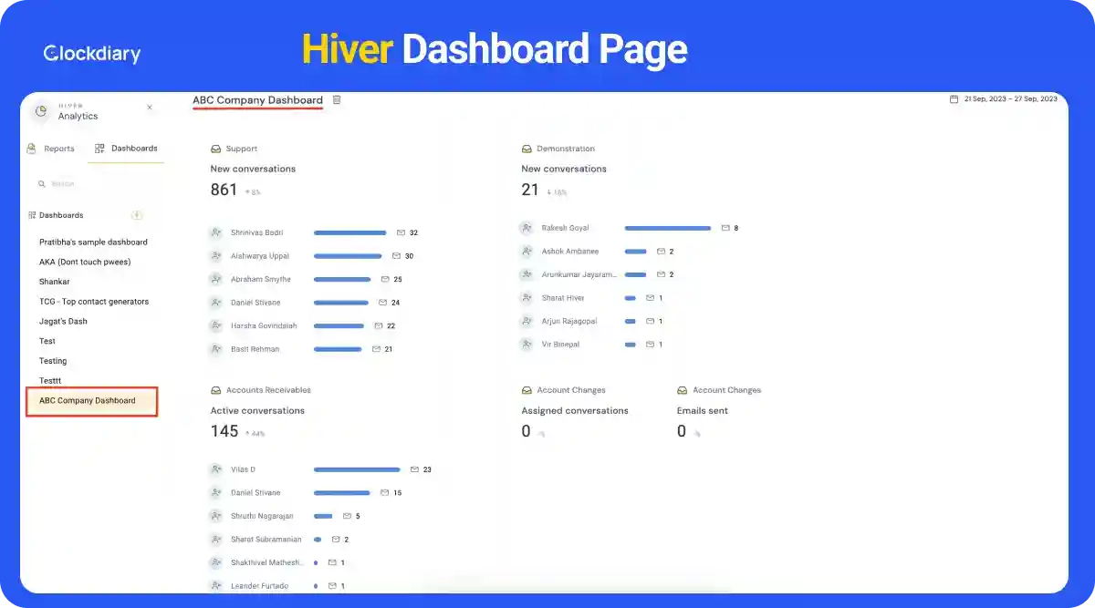
Task: Click the name Shakthivel Mathesh
Action: click(x=266, y=563)
